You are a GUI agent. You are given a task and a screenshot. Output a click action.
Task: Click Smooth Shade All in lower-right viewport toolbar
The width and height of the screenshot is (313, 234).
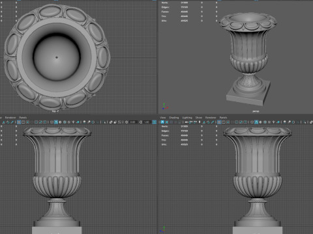click(256, 122)
